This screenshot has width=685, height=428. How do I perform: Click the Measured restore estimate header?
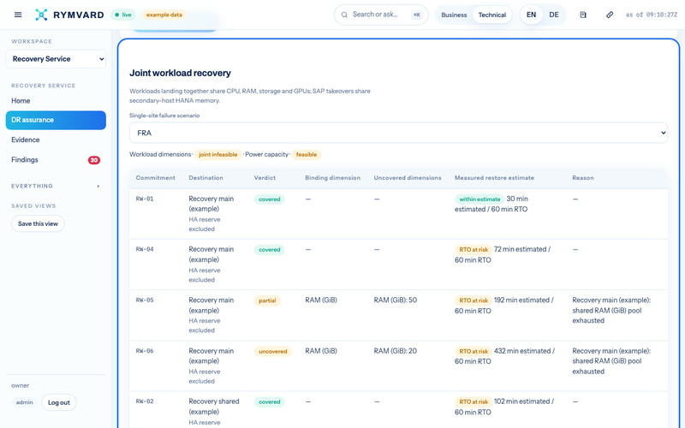[494, 178]
